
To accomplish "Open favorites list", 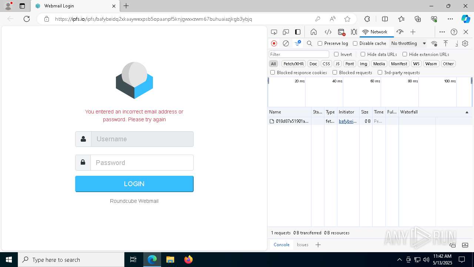I will (x=401, y=19).
